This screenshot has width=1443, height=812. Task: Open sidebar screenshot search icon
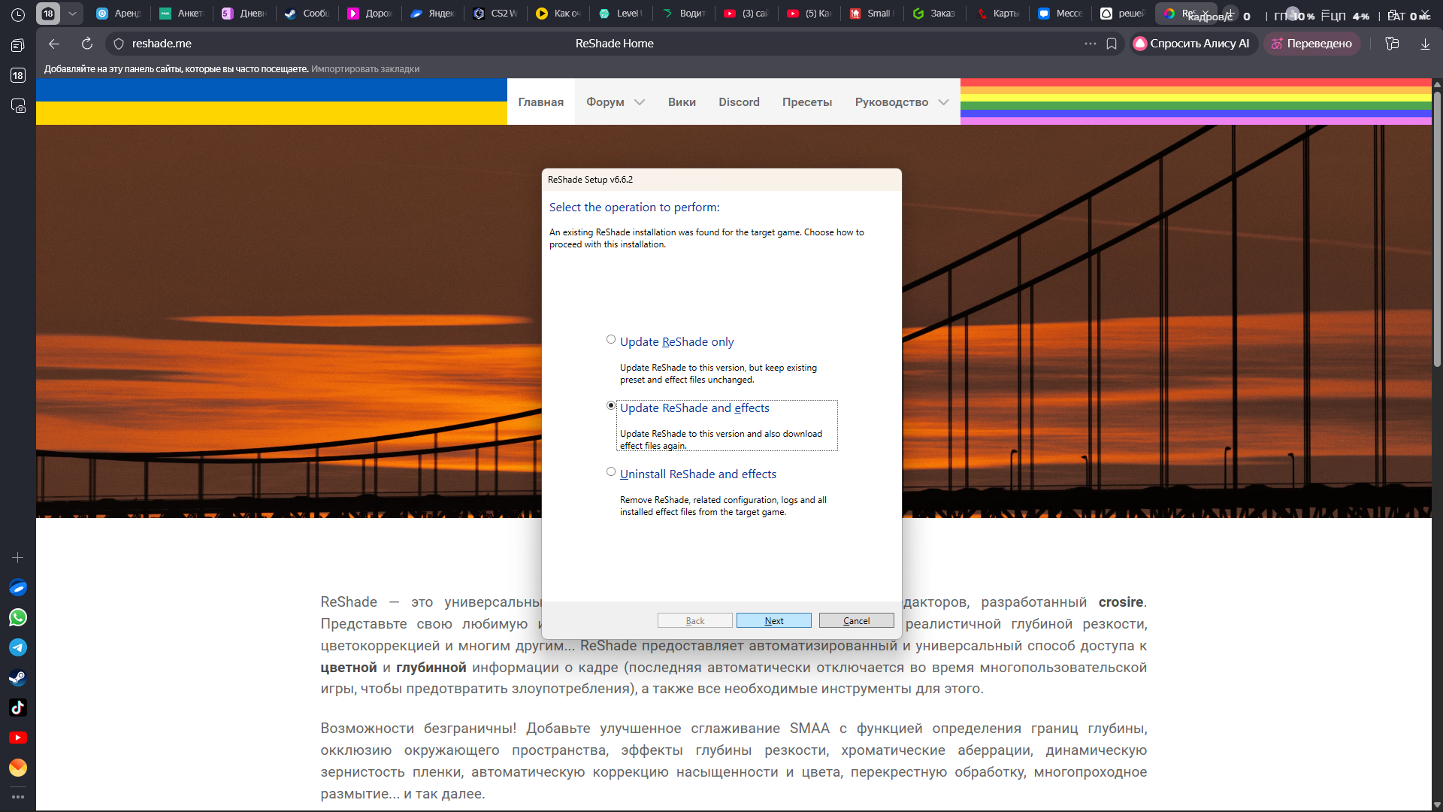pyautogui.click(x=18, y=106)
